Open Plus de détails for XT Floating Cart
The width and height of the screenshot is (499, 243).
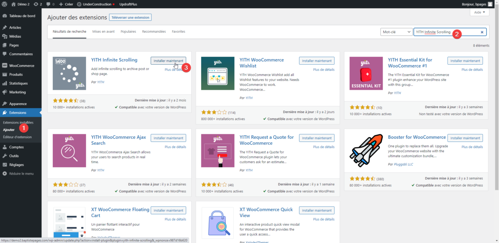[x=175, y=219]
